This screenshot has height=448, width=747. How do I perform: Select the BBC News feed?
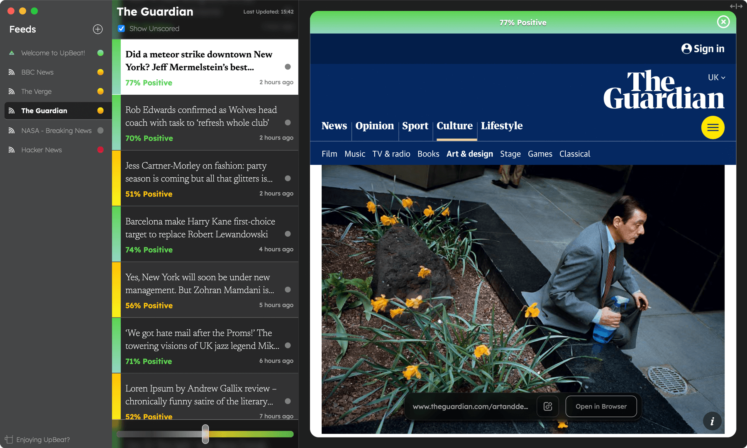(37, 72)
